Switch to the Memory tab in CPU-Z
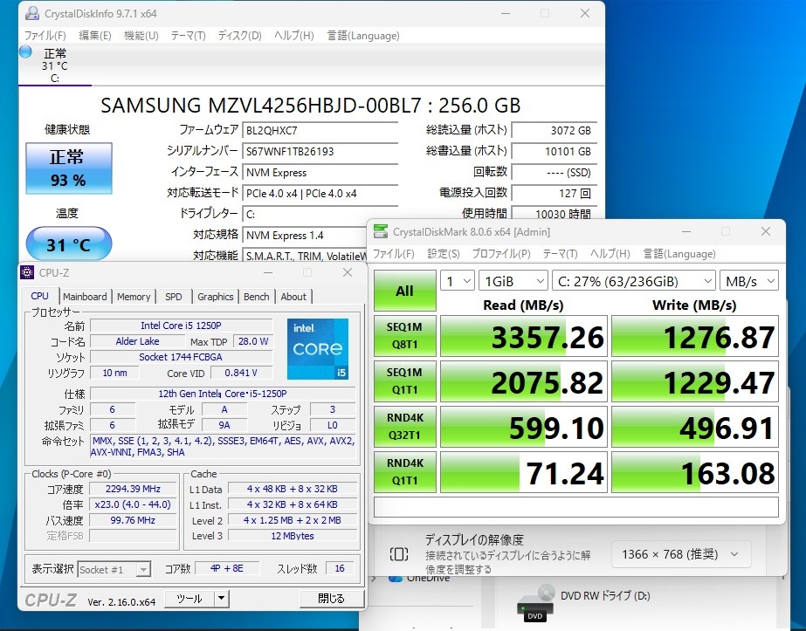The height and width of the screenshot is (631, 806). pos(134,297)
